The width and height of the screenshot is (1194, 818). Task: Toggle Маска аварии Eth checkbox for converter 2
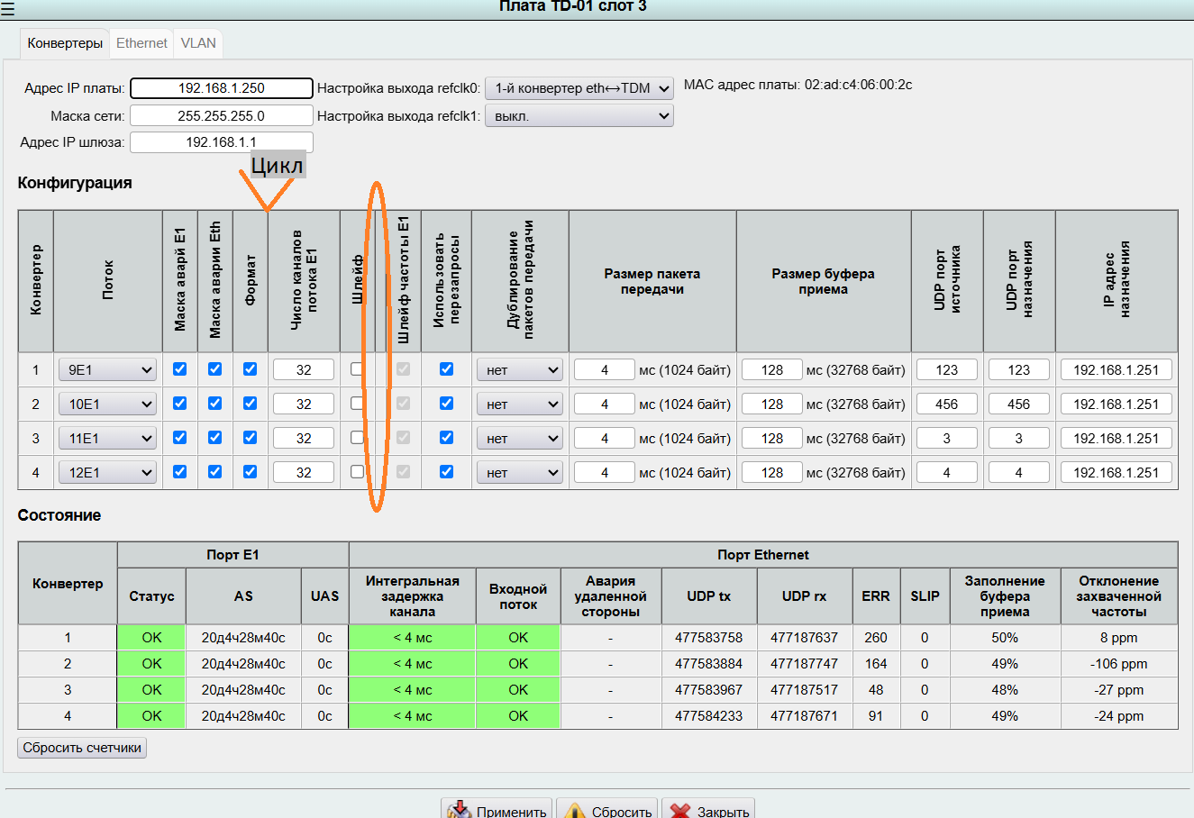215,404
